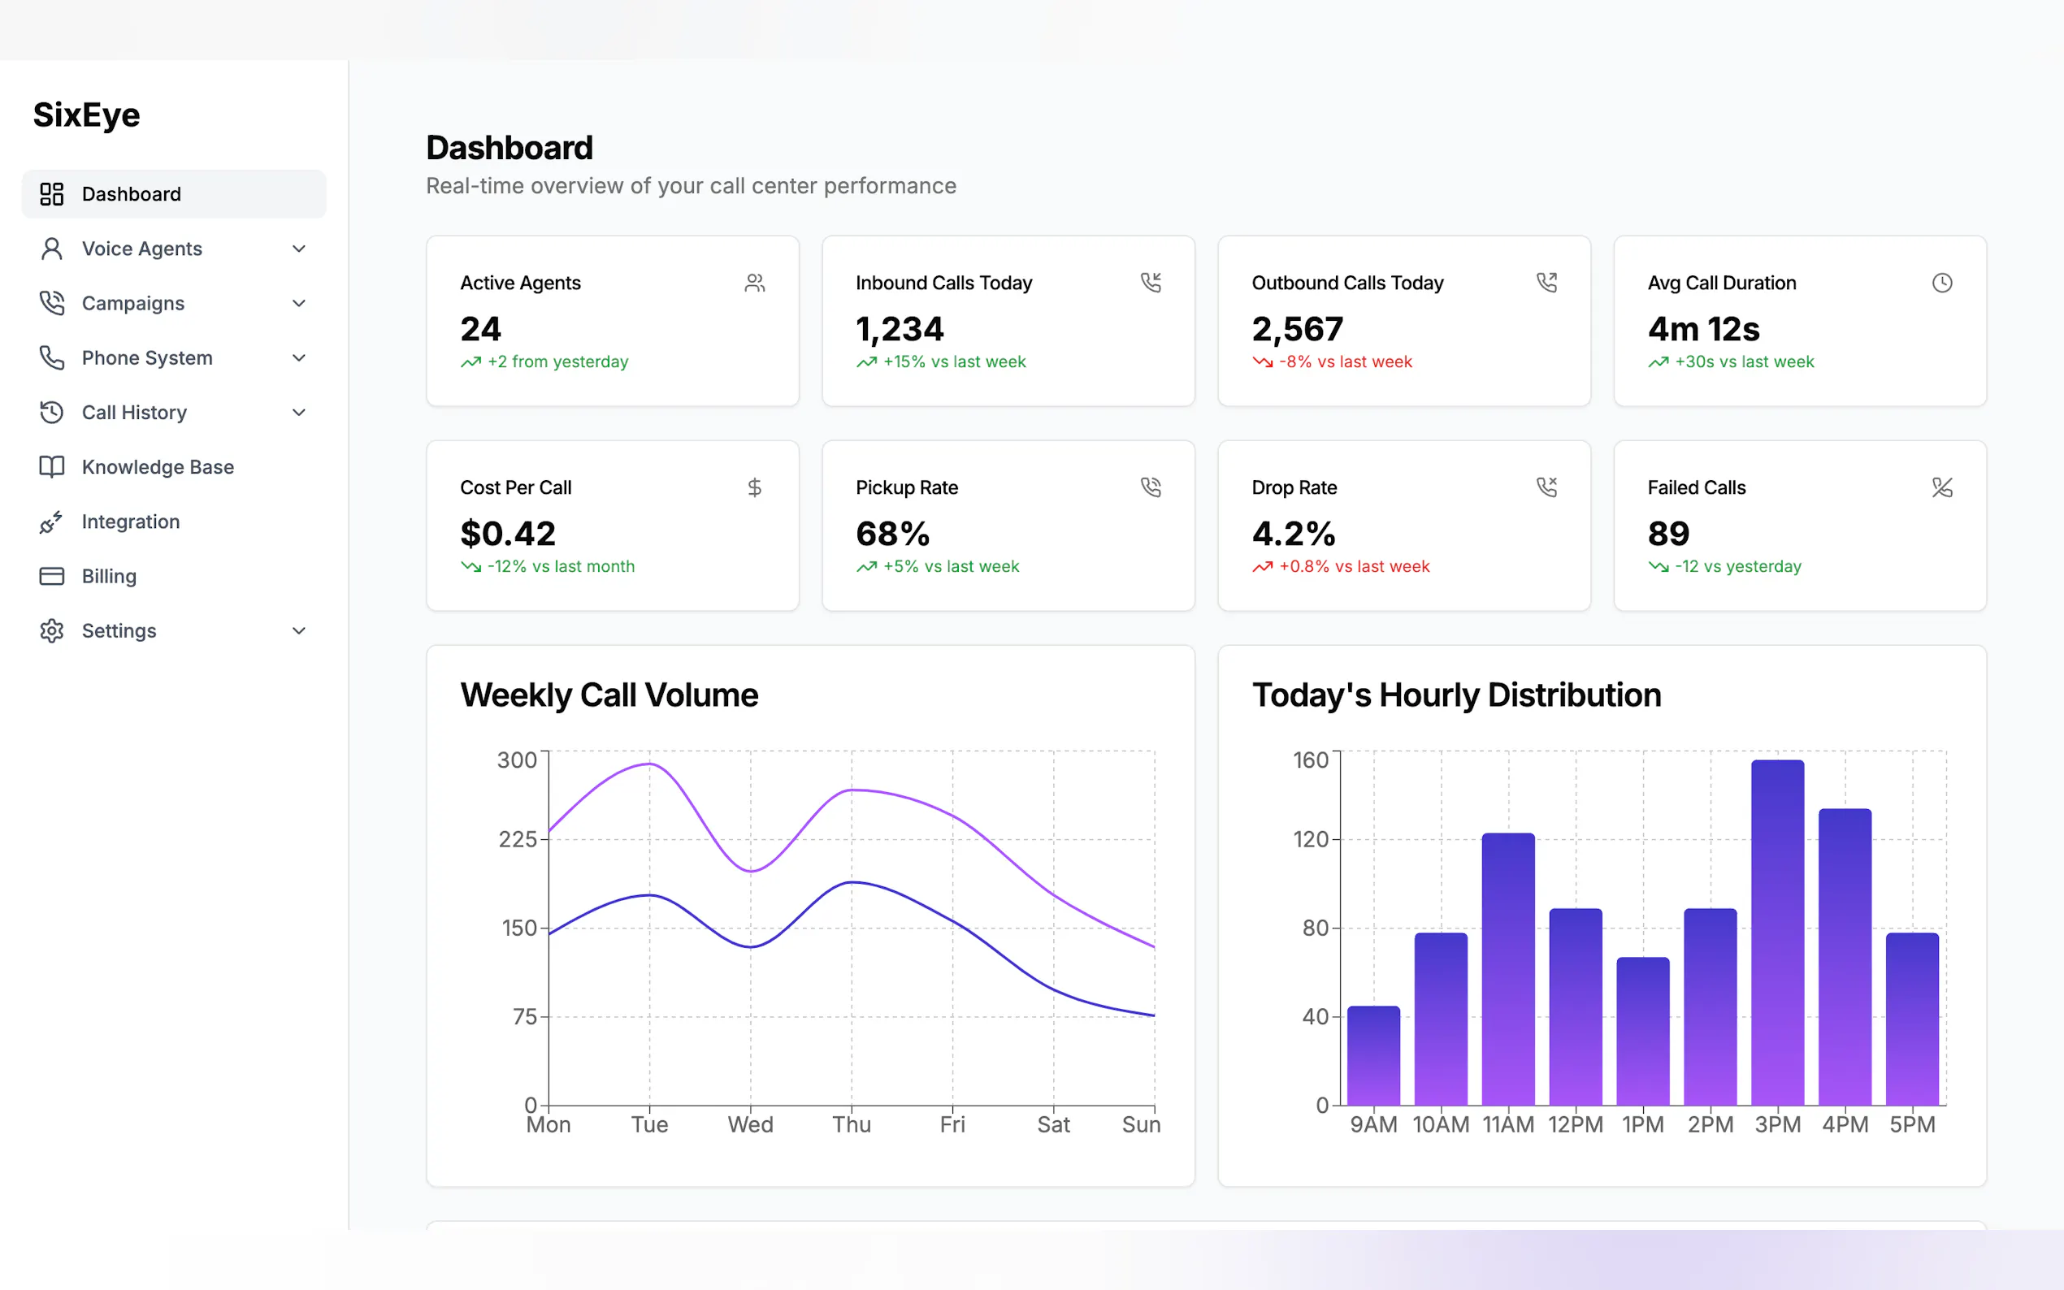2064x1290 pixels.
Task: Click the phone icon on Pickup Rate card
Action: pyautogui.click(x=1150, y=487)
